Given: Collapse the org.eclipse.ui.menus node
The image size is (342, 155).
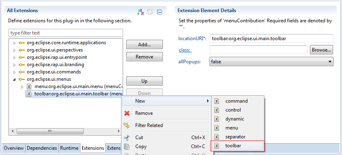Looking at the screenshot, I should pyautogui.click(x=14, y=80).
